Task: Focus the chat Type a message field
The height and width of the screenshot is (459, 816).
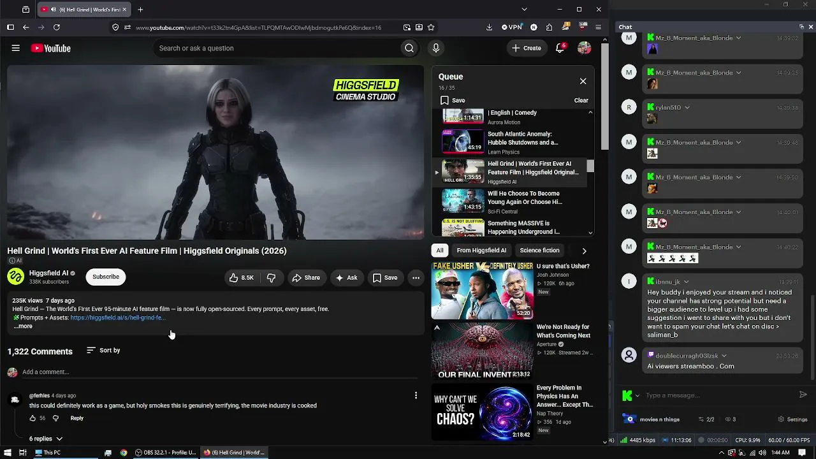Action: (718, 395)
